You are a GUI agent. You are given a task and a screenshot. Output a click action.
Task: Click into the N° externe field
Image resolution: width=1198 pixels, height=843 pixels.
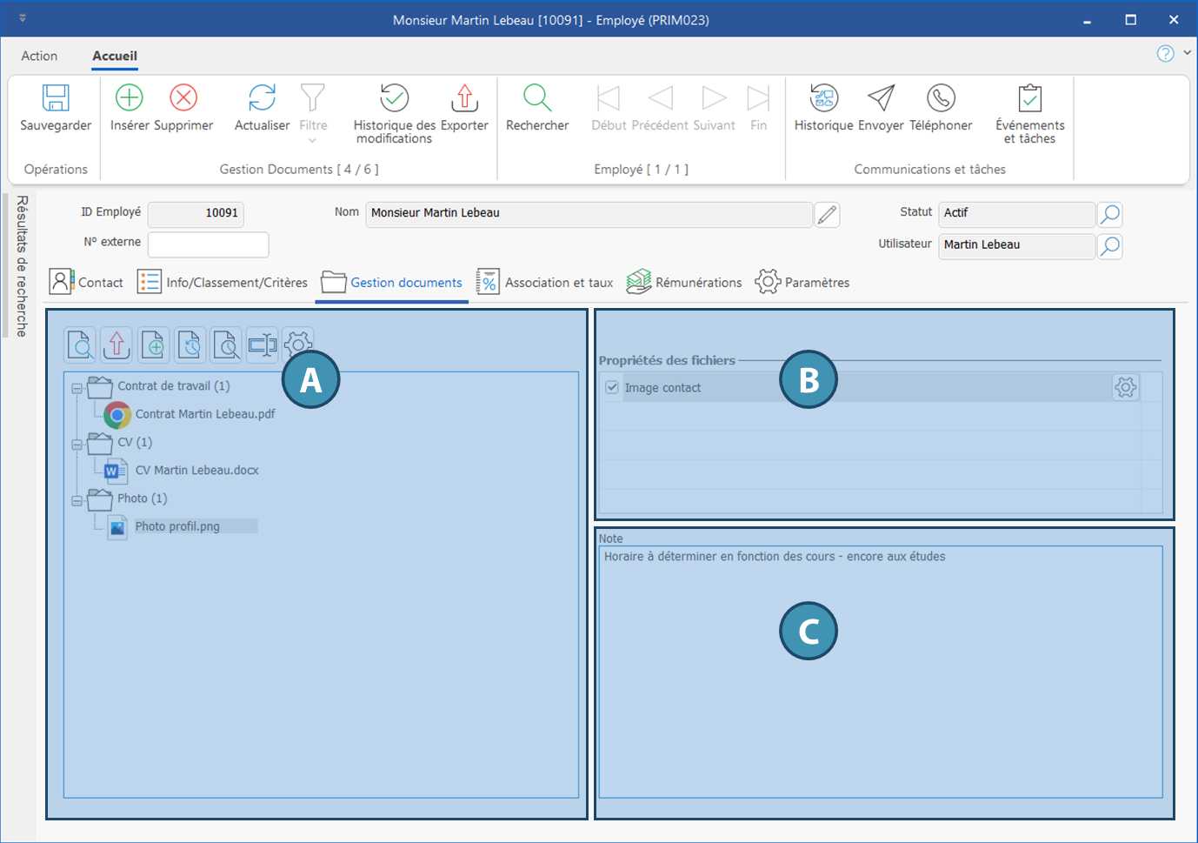click(x=208, y=244)
